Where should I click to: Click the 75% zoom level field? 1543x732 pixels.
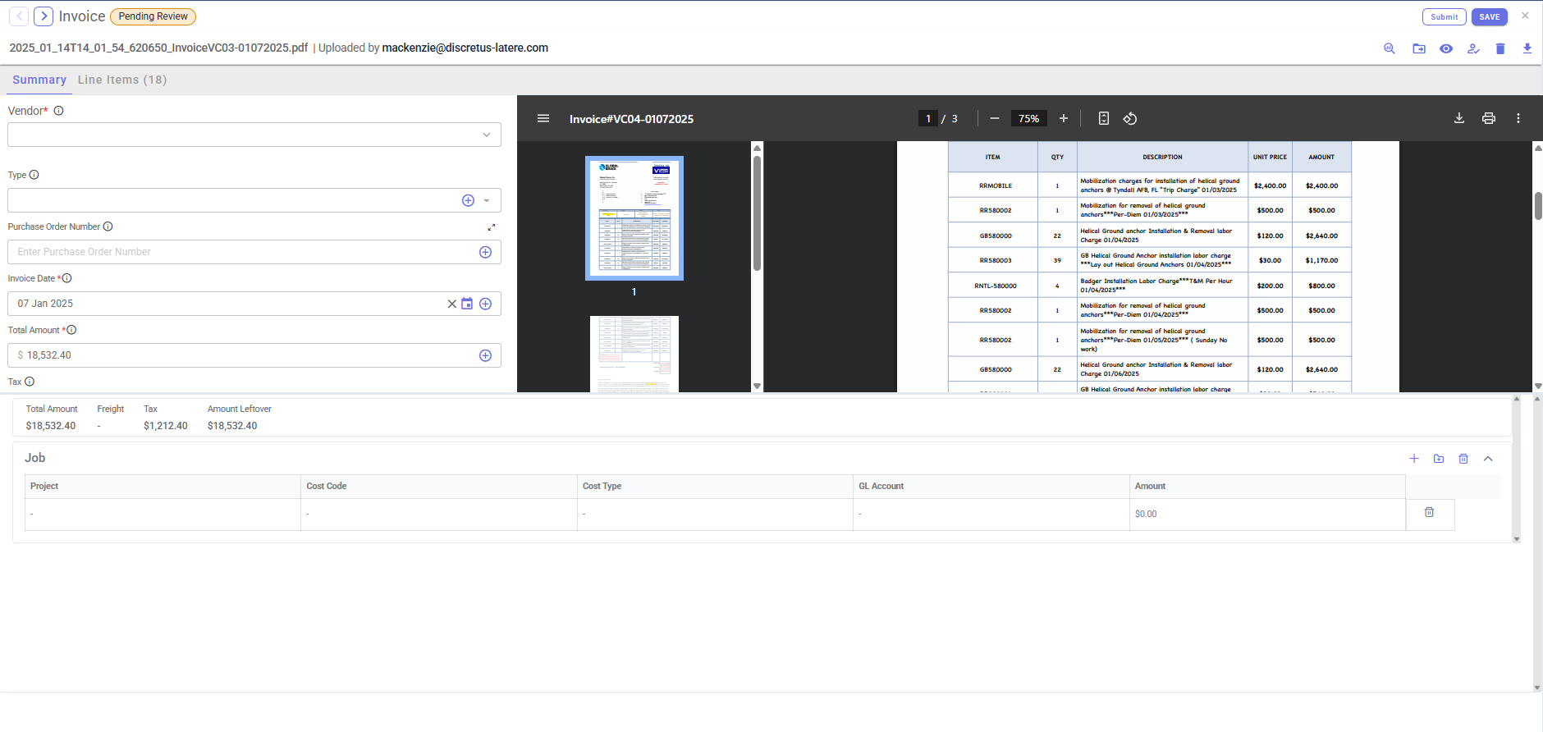[x=1028, y=118]
